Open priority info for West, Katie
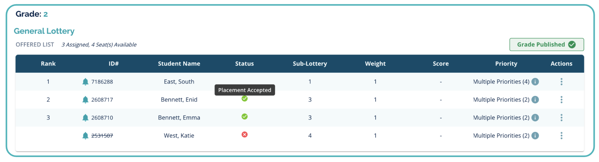The height and width of the screenshot is (162, 599). point(535,136)
